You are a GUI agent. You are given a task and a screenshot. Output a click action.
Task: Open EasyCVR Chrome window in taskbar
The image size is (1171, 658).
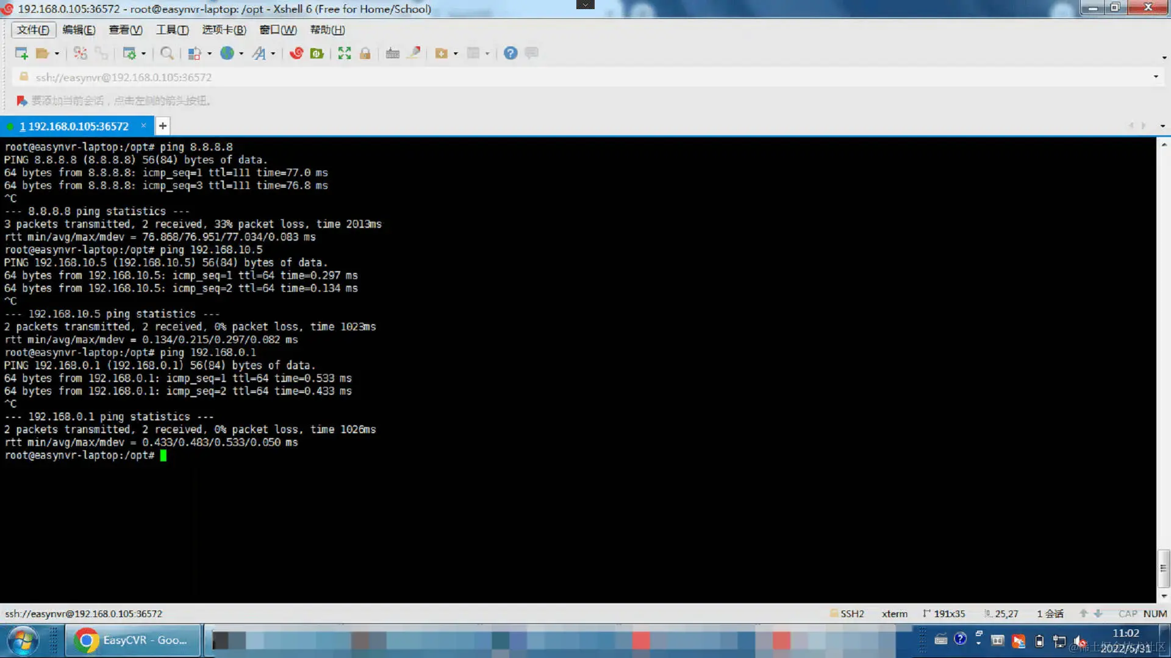pos(133,640)
